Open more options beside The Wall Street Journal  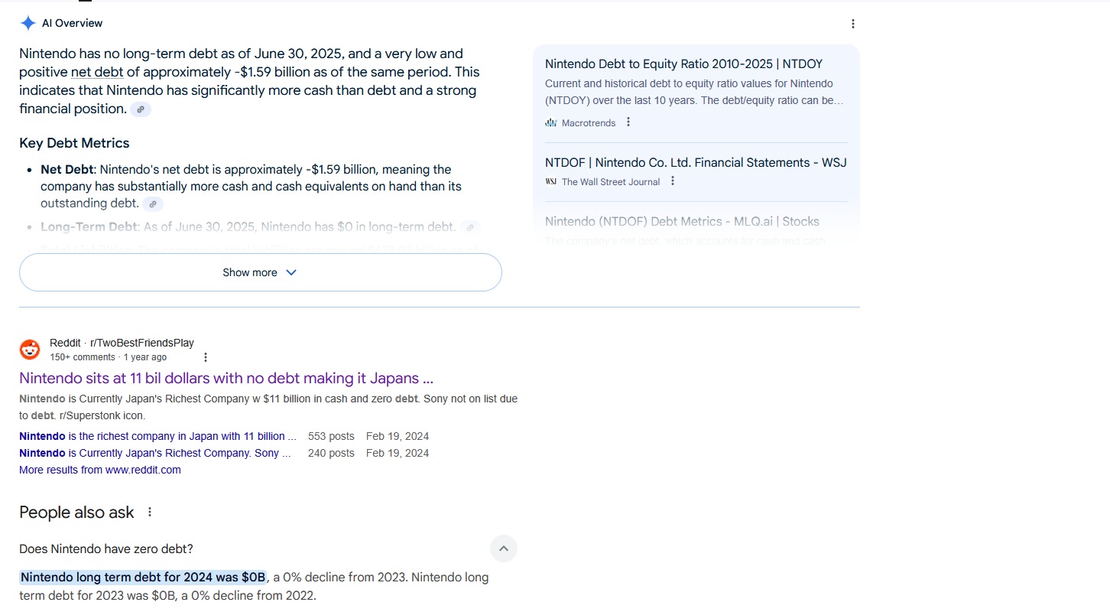pos(673,181)
